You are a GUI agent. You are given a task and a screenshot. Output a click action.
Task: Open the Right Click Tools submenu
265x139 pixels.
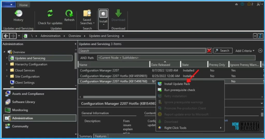click(190, 128)
